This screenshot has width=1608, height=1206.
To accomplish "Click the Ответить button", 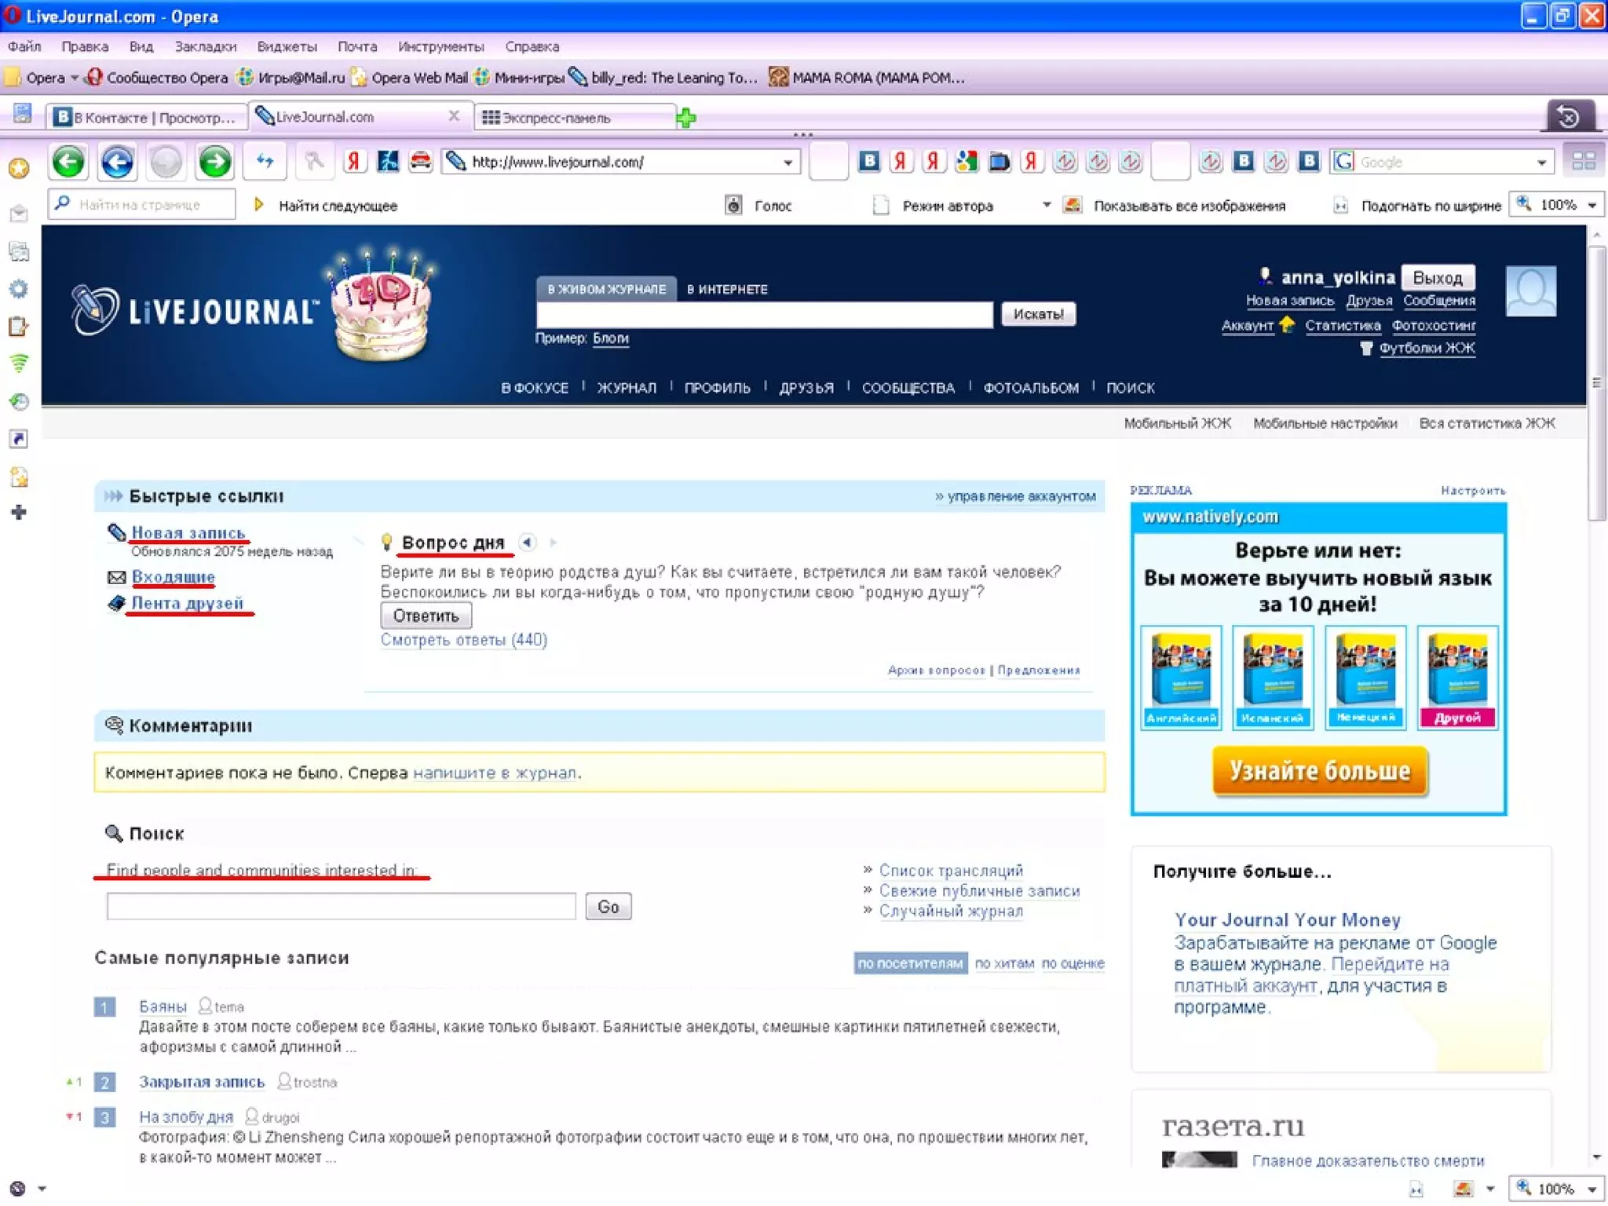I will [426, 616].
